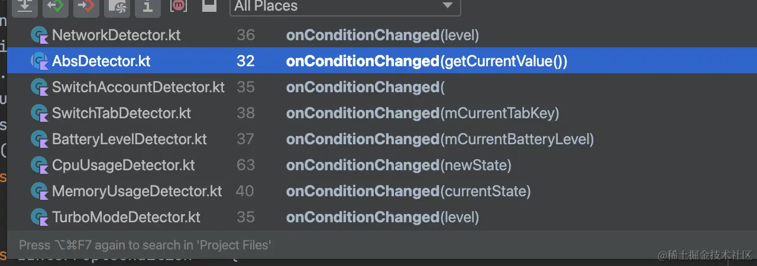Screen dimensions: 757x266
Task: Click the info 'i' toolbar icon
Action: pyautogui.click(x=148, y=6)
